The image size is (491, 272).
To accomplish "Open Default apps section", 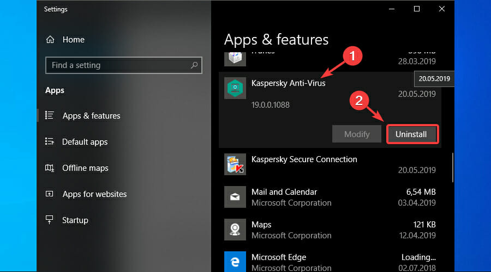I will pos(85,142).
